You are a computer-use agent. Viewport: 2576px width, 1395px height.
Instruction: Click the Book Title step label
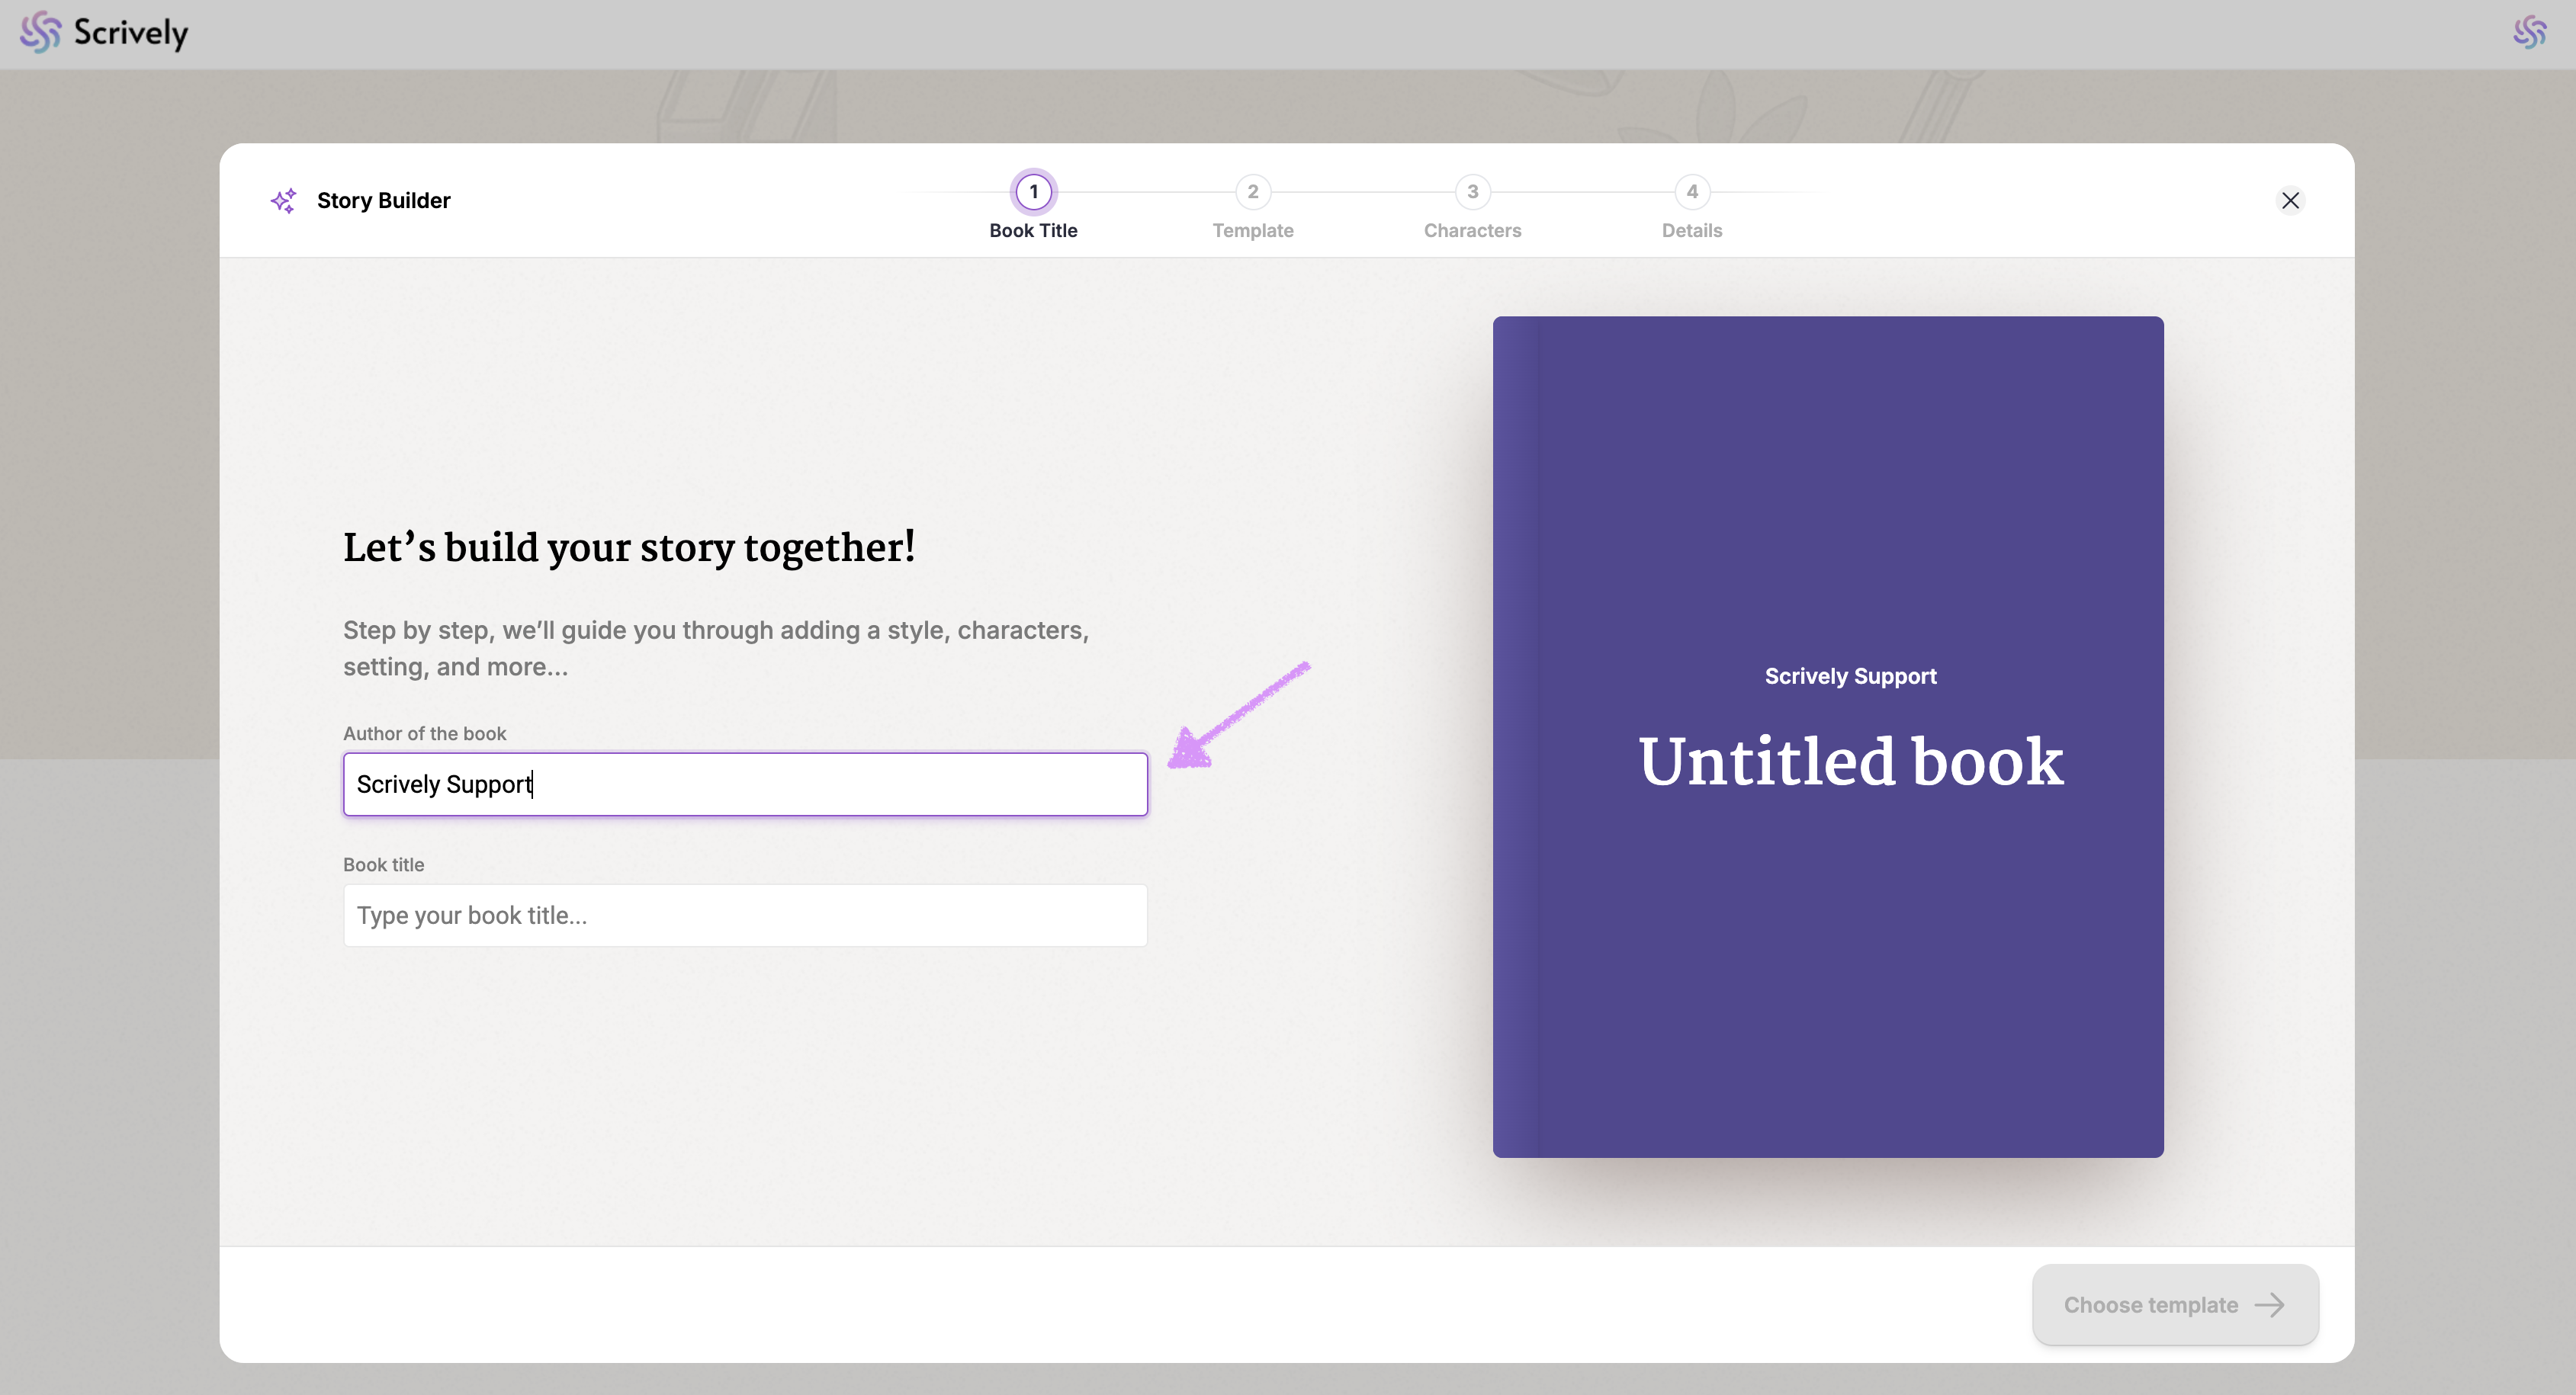pyautogui.click(x=1033, y=231)
